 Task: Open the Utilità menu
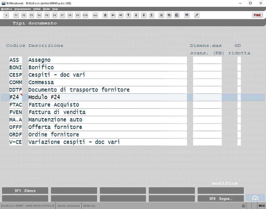point(37,9)
